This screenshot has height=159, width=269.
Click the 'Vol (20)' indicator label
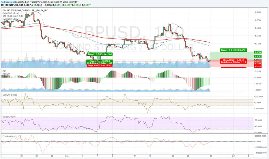tap(6, 74)
